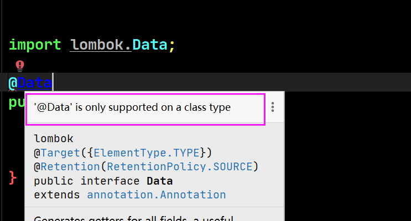Image resolution: width=411 pixels, height=221 pixels.
Task: Click the partially hidden 'pu' keyword
Action: tap(17, 103)
